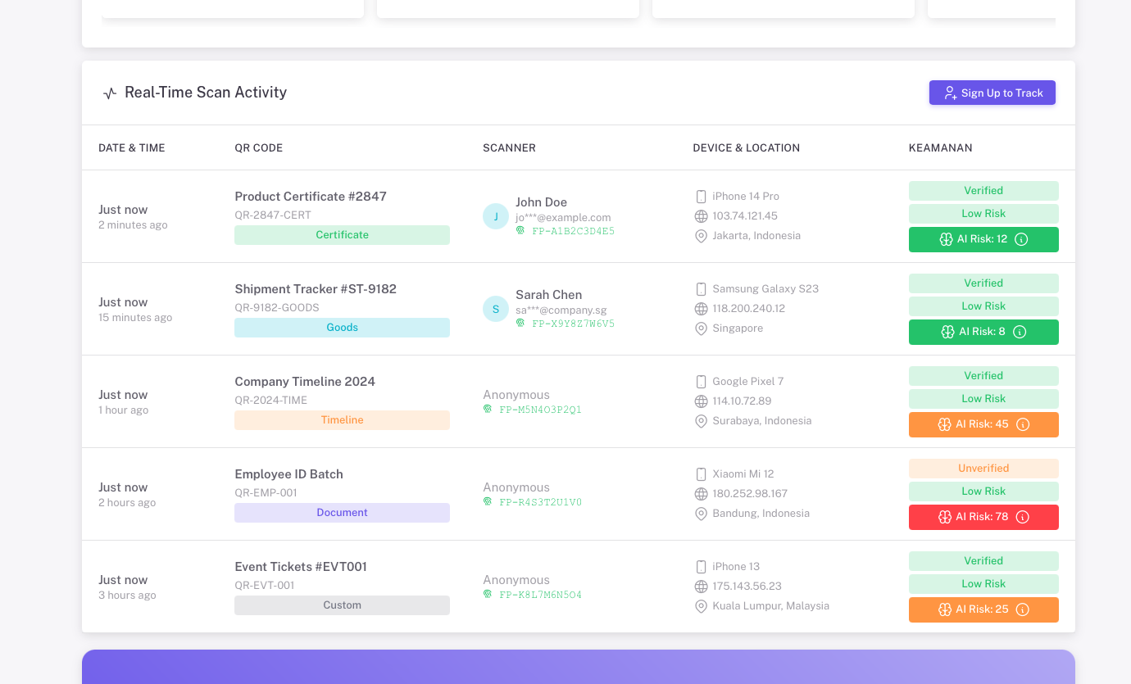This screenshot has height=684, width=1131.
Task: Click the KEAMANAN column header
Action: click(940, 148)
